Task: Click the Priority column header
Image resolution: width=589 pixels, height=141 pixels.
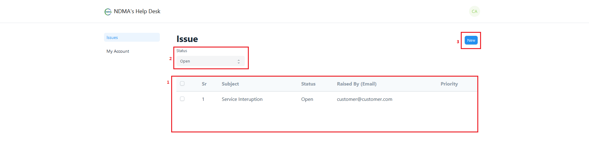Action: click(x=449, y=84)
